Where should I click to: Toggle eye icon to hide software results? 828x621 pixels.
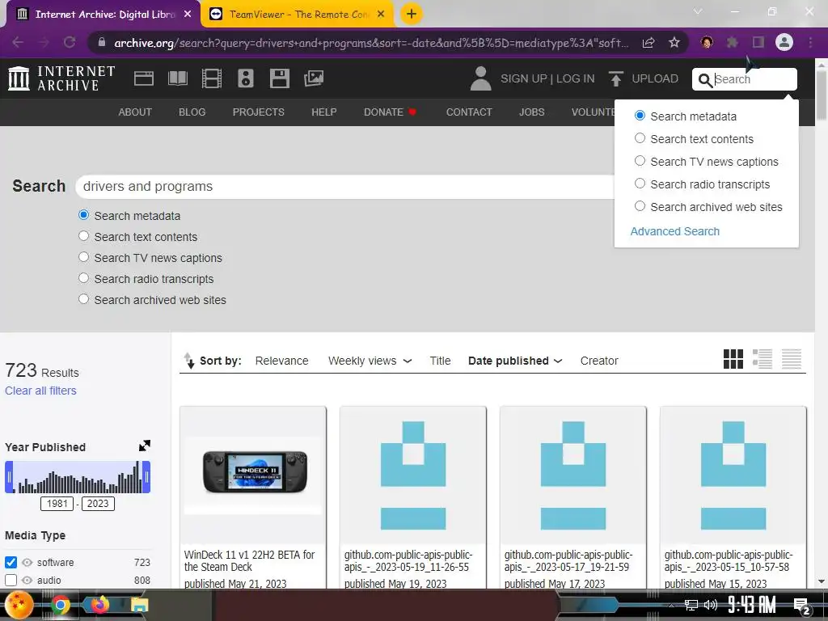[x=27, y=563]
